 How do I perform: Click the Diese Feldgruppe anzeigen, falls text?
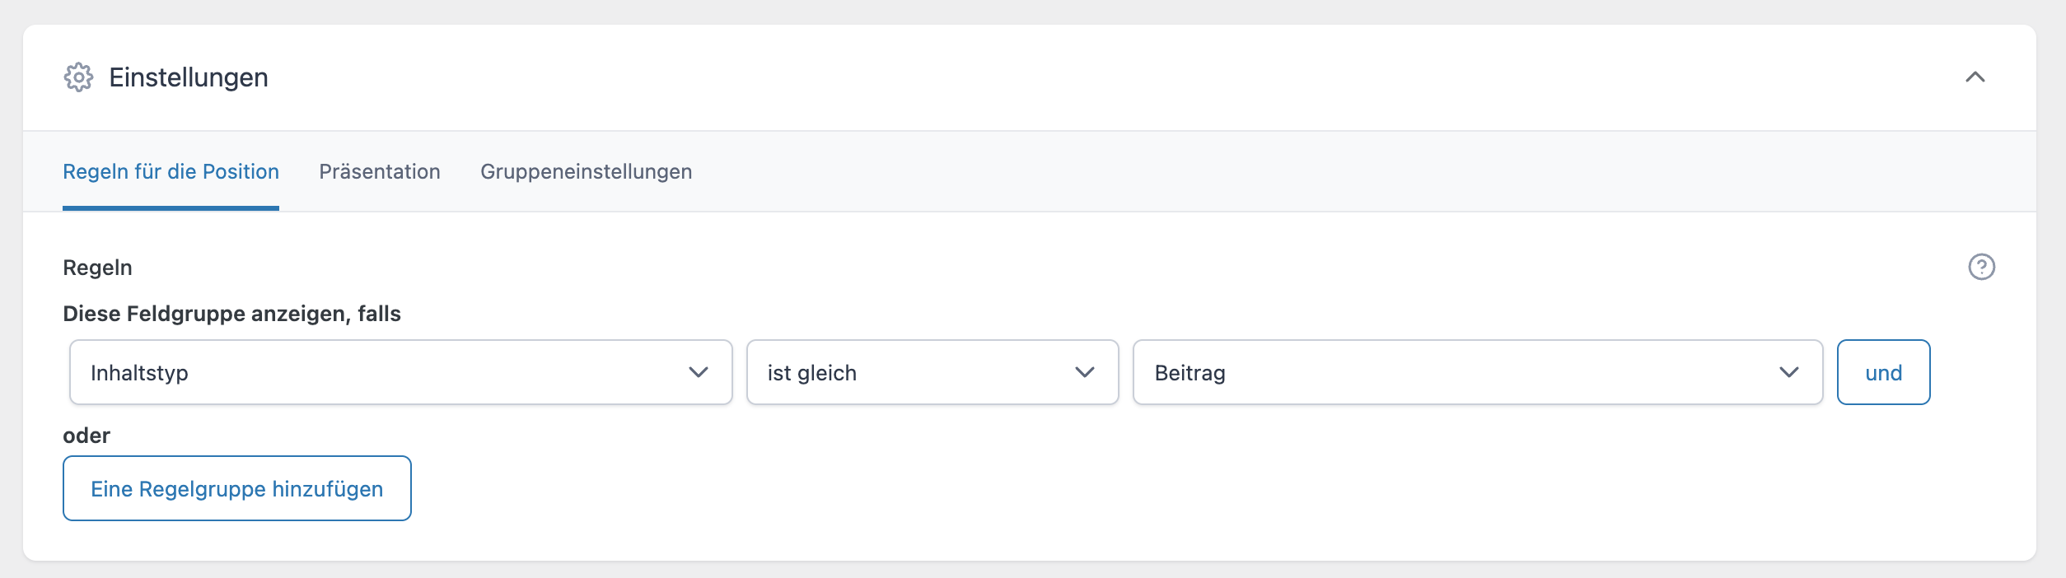[x=231, y=314]
